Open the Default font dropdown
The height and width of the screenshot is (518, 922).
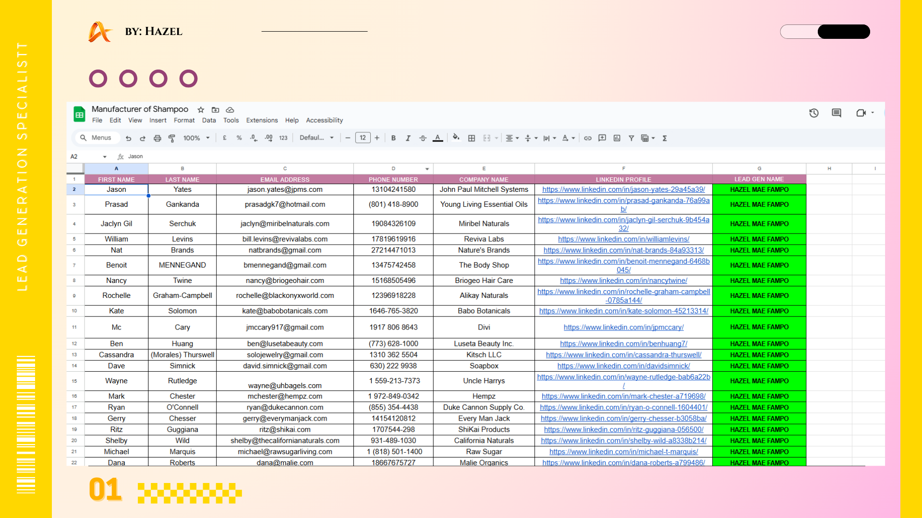point(316,138)
